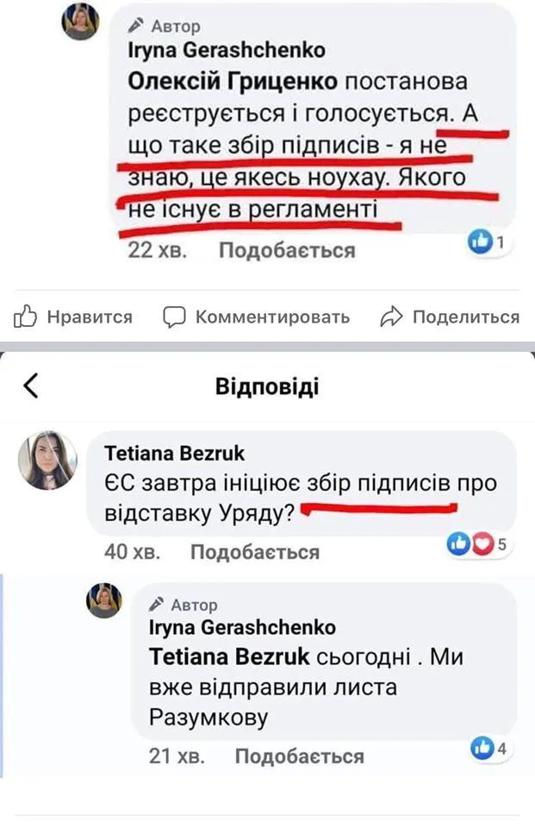Click the thumbs-up Нравится icon
535x828 pixels.
pyautogui.click(x=26, y=317)
